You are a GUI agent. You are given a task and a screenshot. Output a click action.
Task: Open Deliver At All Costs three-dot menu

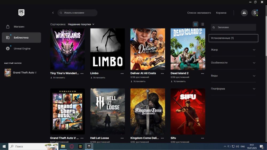pos(162,73)
